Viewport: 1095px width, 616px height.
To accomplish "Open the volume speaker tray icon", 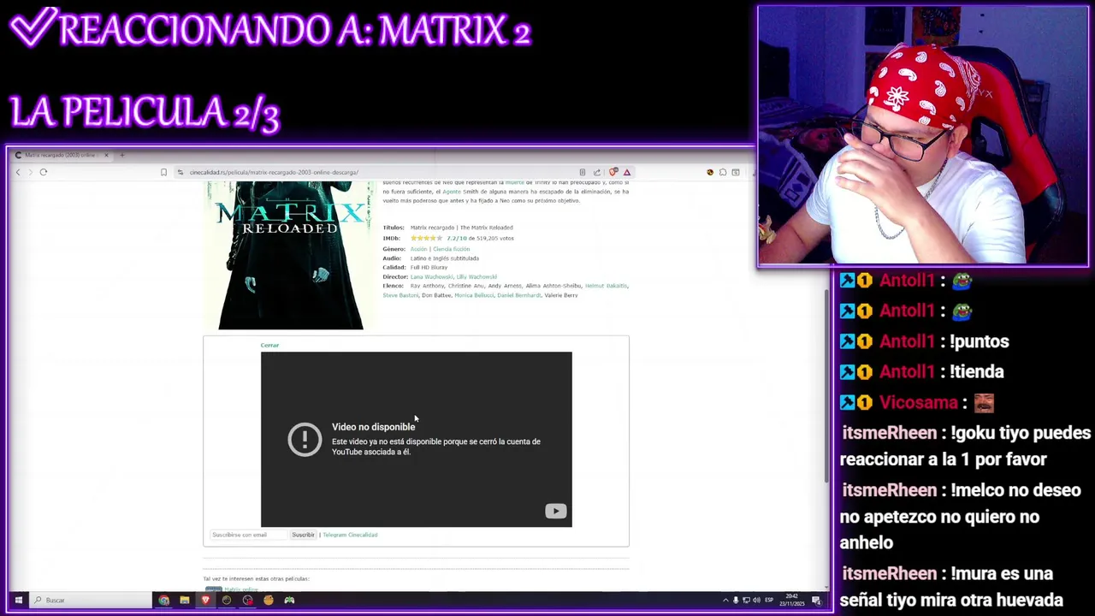I will [756, 601].
